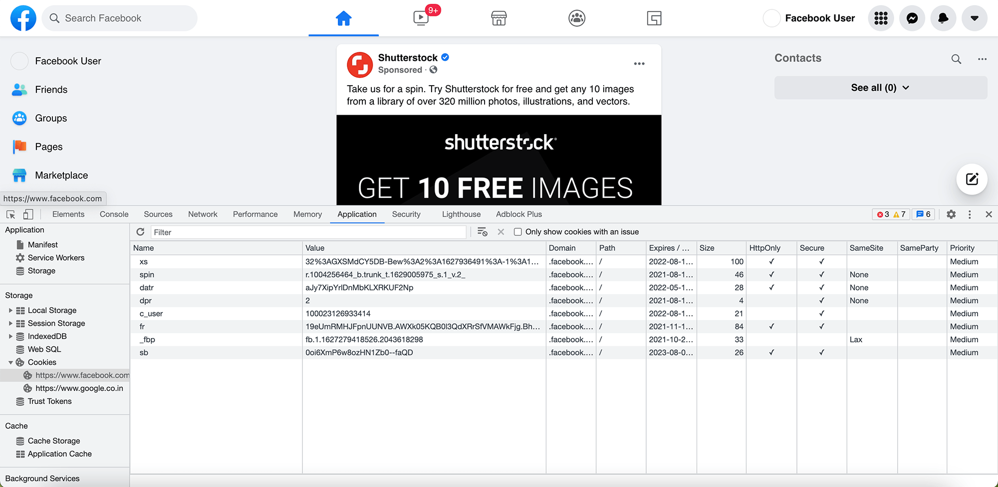Screen dimensions: 998x487
Task: Switch to the Lighthouse tab
Action: coord(462,214)
